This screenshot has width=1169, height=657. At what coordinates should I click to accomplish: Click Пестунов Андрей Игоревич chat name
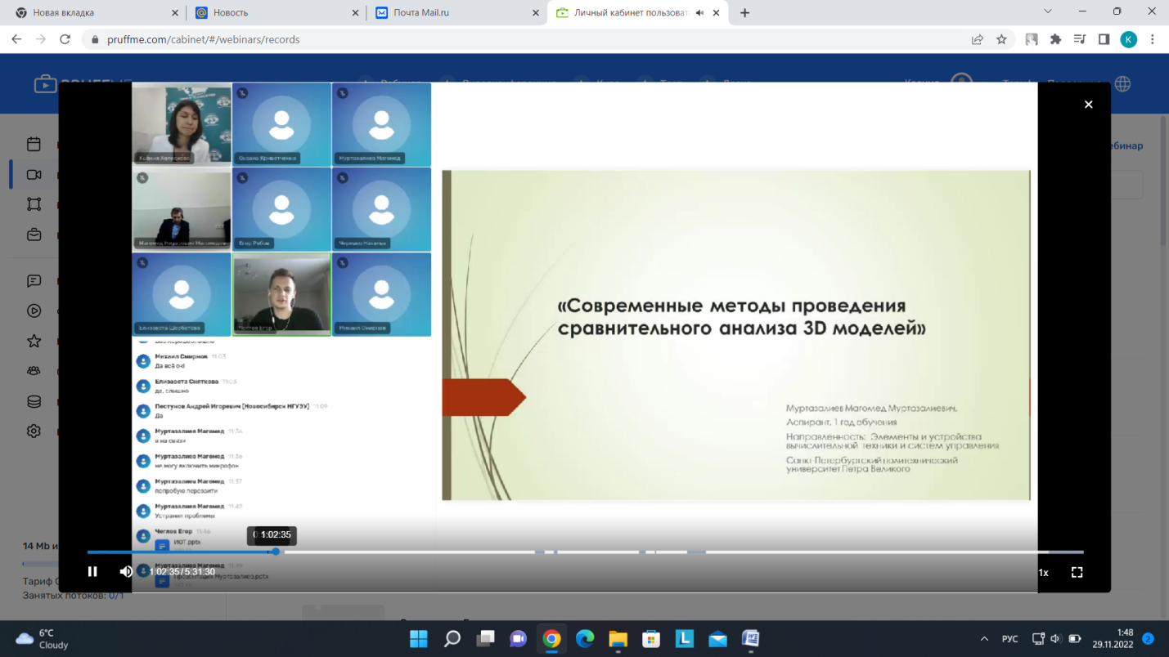pyautogui.click(x=232, y=406)
